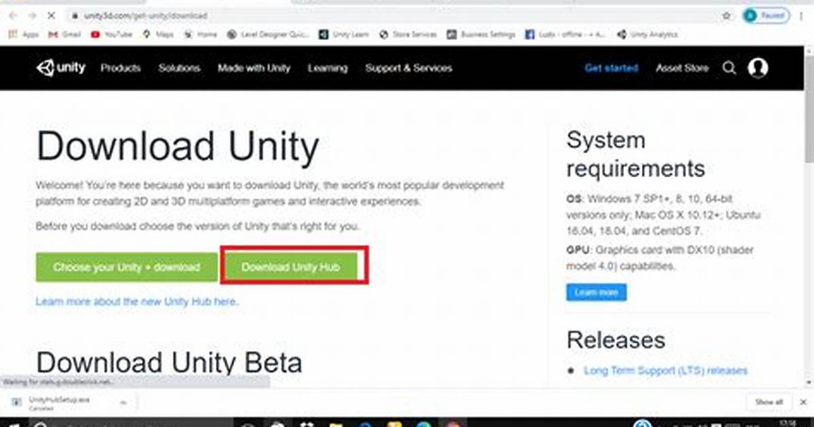The image size is (814, 427).
Task: Open the YouTube bookmark
Action: (112, 35)
